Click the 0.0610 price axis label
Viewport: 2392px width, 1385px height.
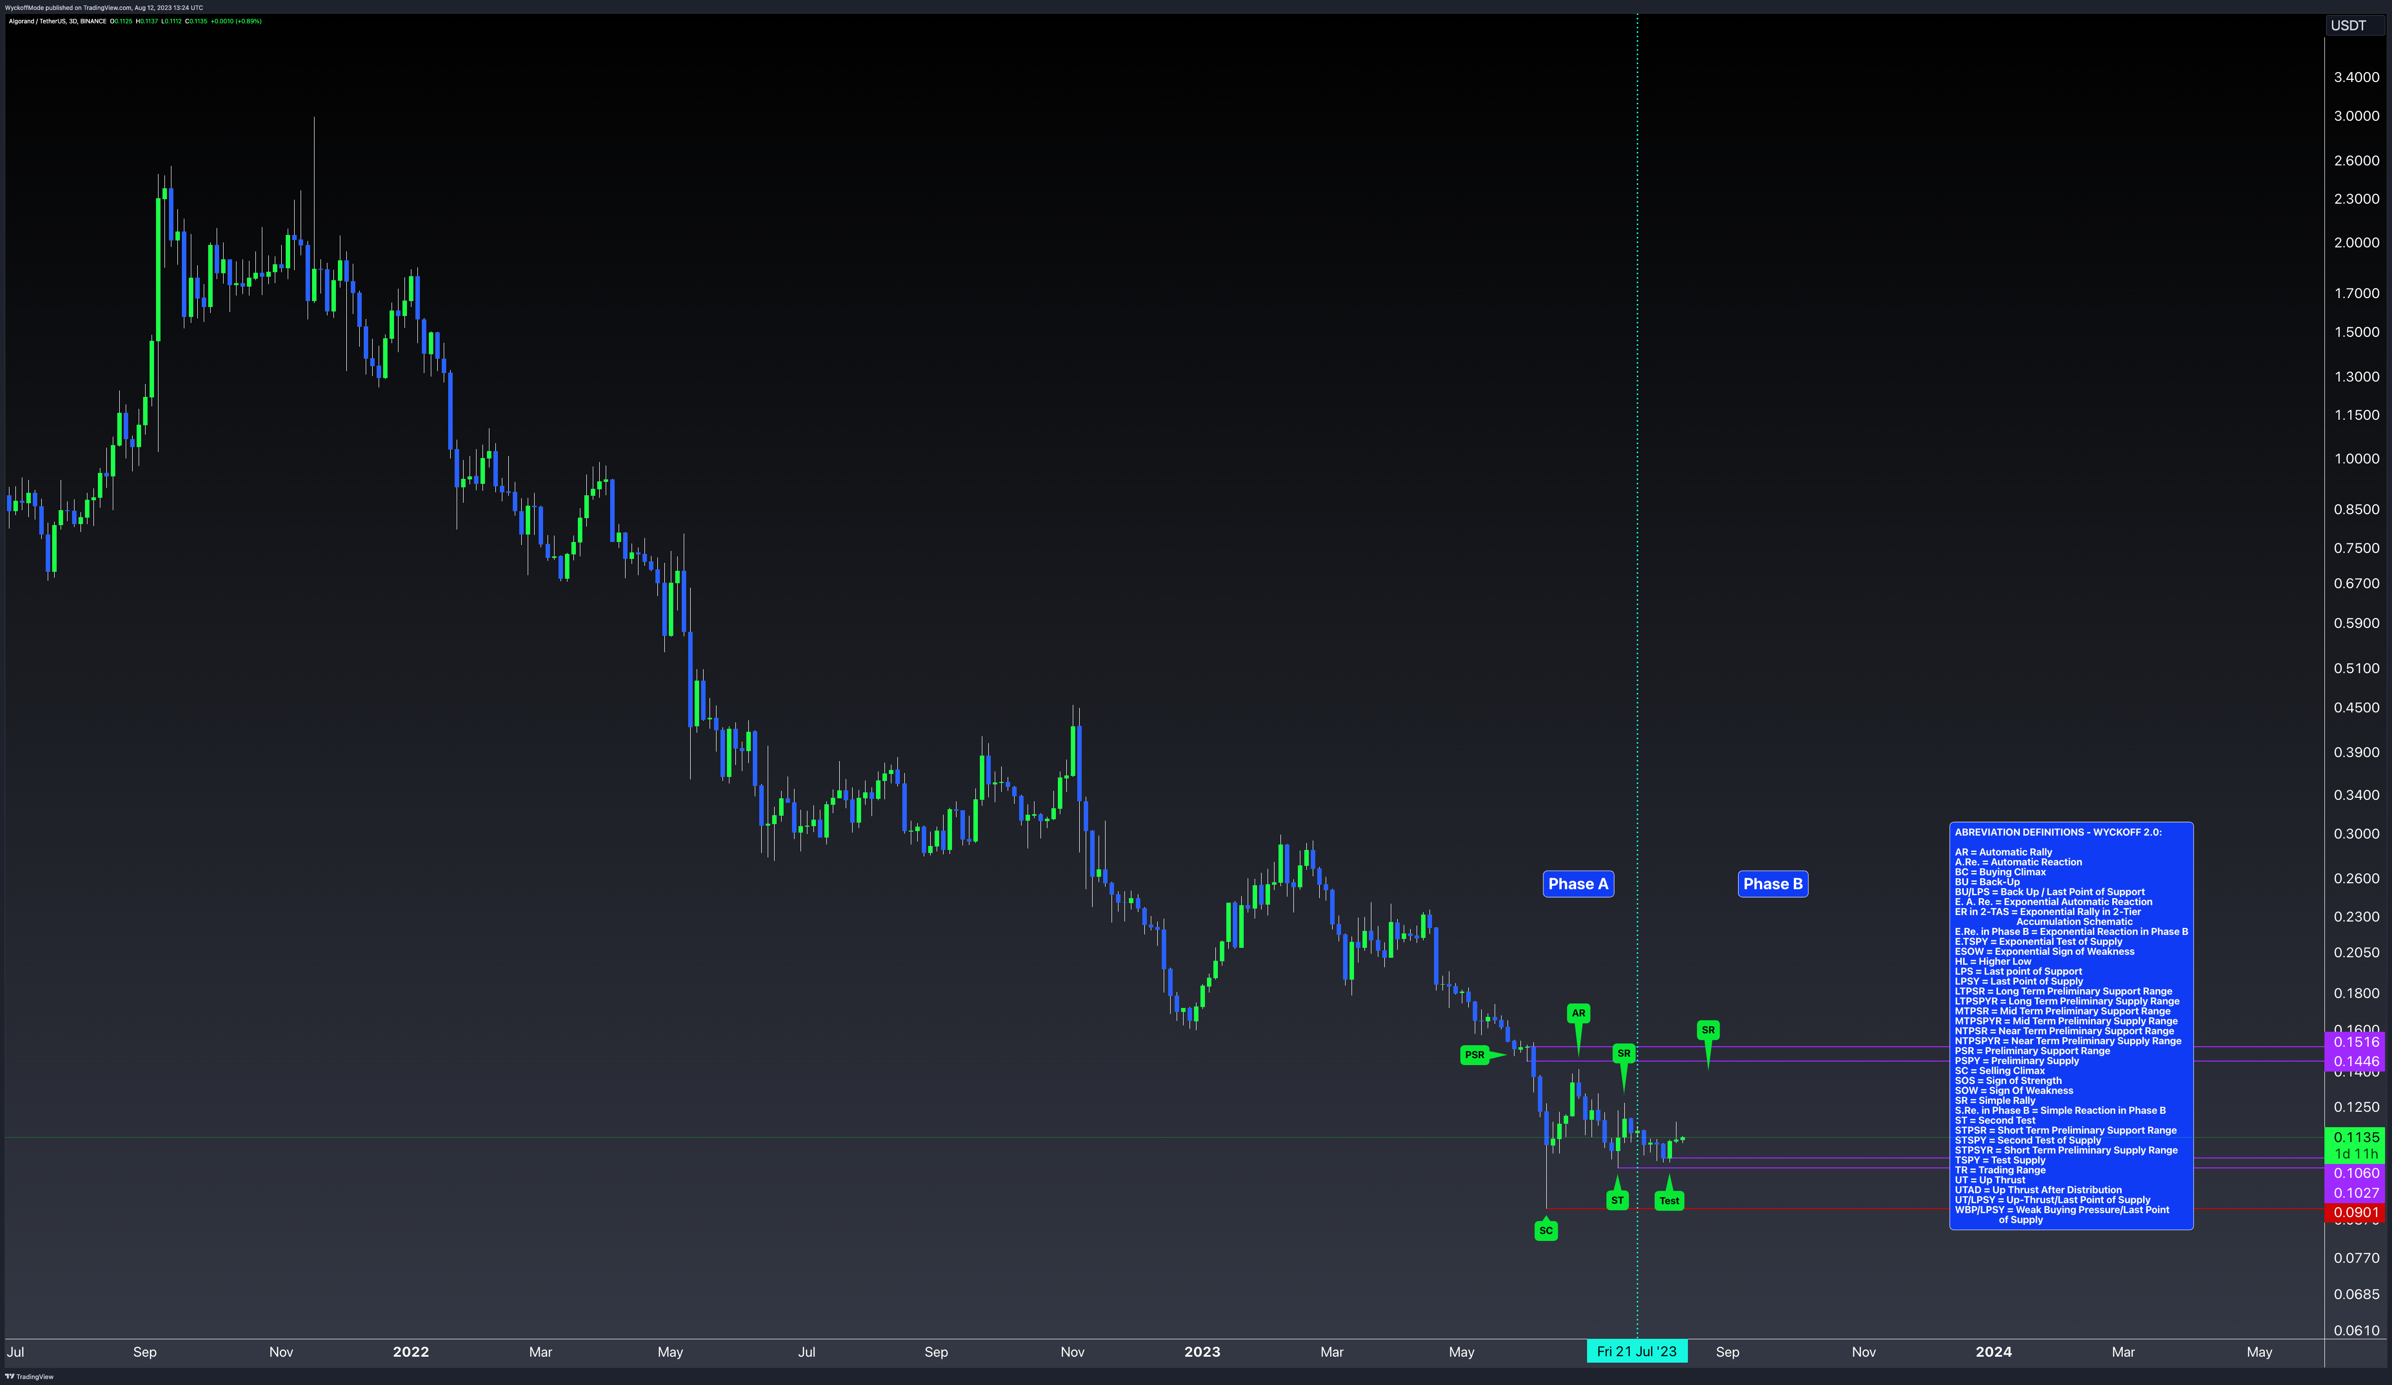coord(2357,1330)
